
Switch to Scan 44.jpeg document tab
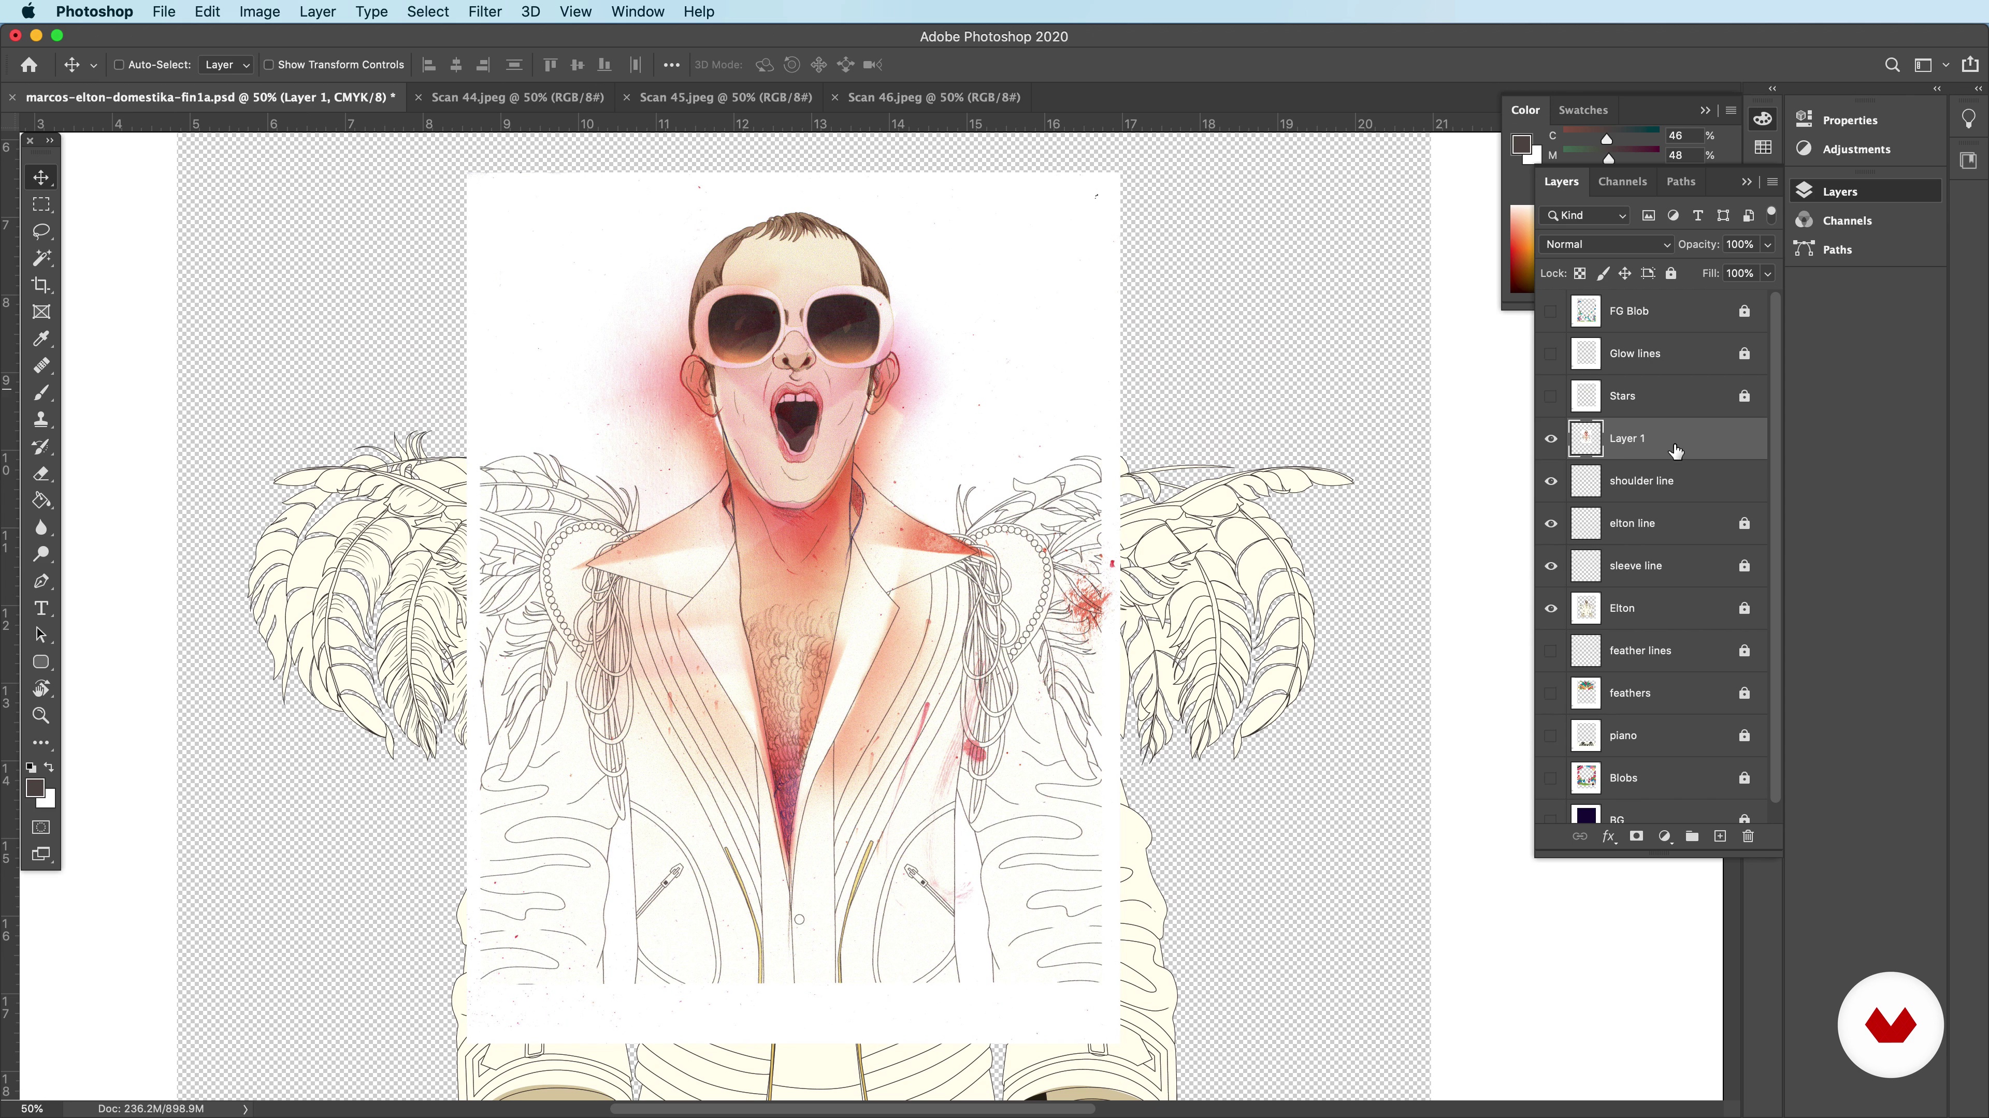click(517, 97)
